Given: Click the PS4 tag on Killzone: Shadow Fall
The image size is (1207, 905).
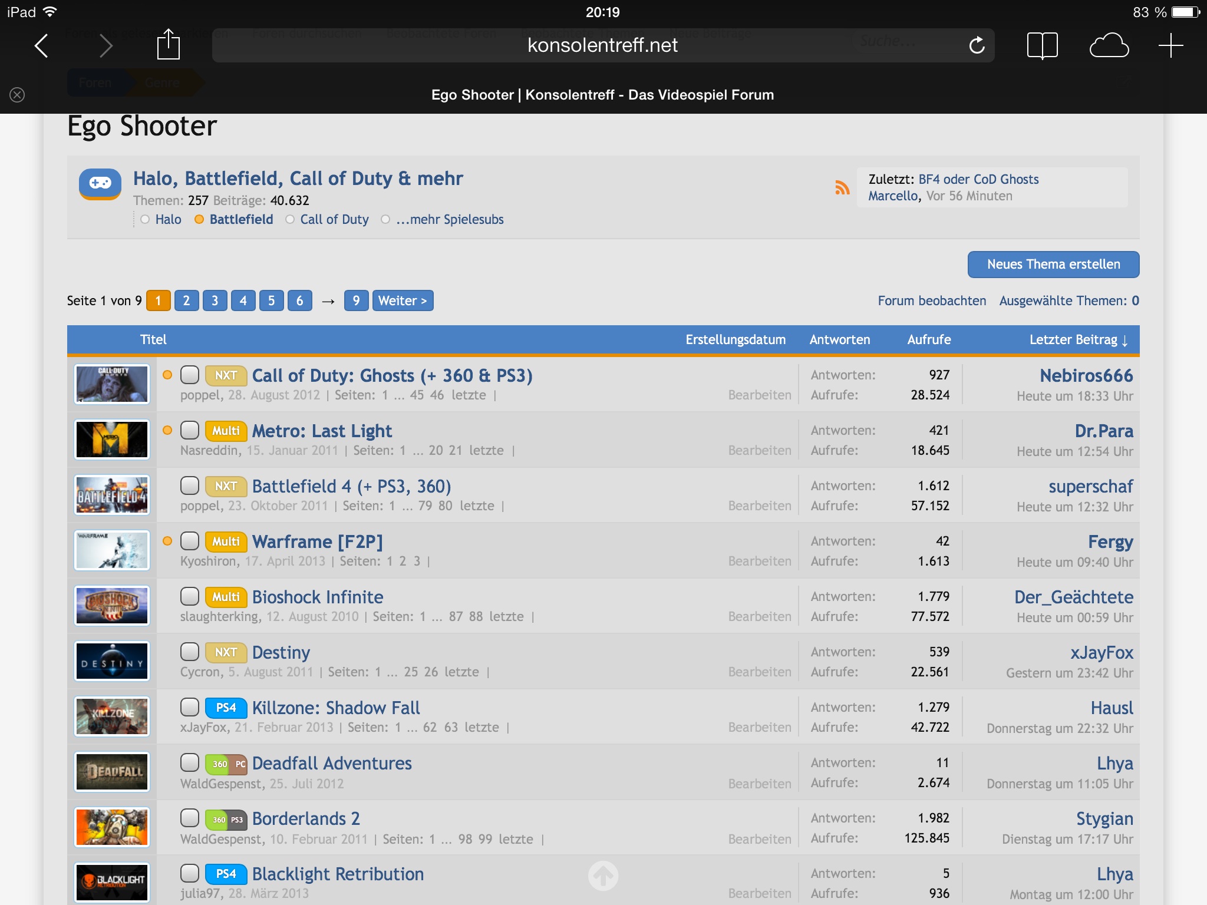Looking at the screenshot, I should [x=226, y=708].
